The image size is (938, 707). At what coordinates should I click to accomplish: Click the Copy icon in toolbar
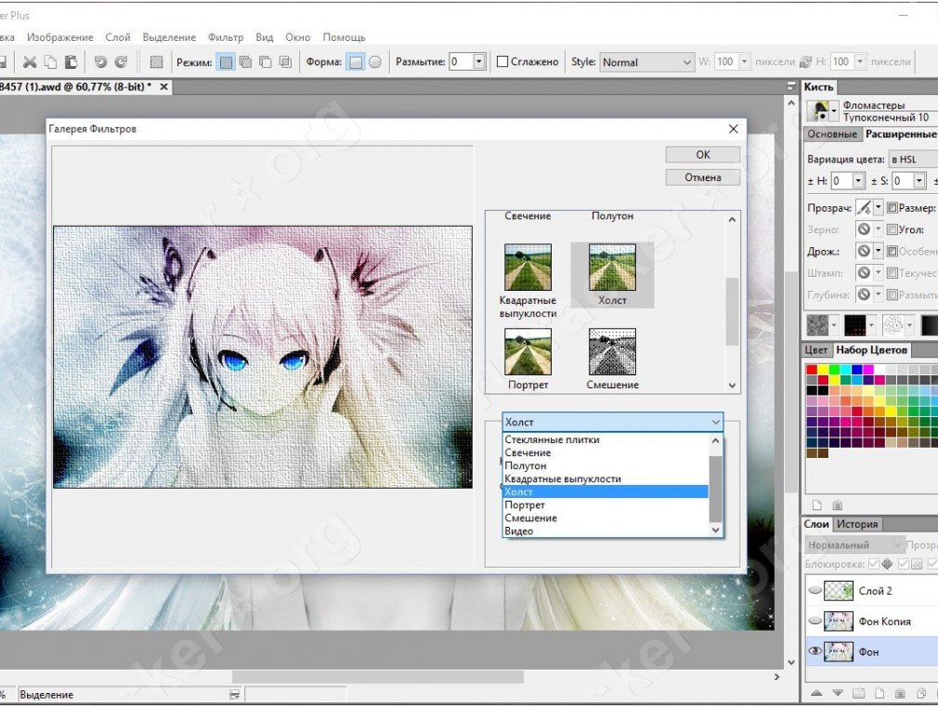(51, 61)
